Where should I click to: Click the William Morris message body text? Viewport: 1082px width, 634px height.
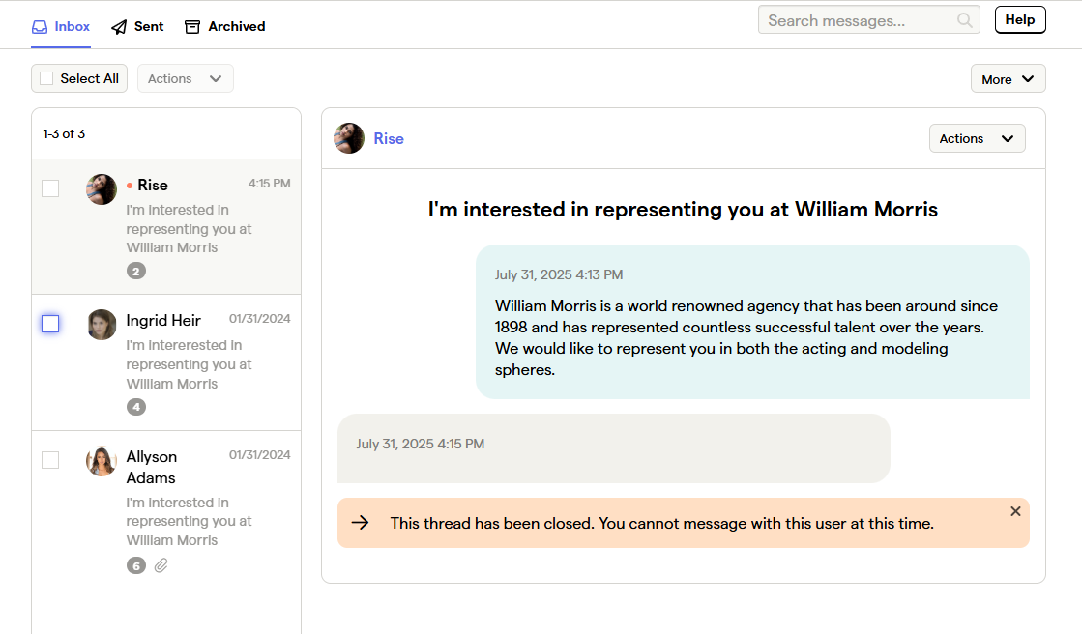coord(746,337)
